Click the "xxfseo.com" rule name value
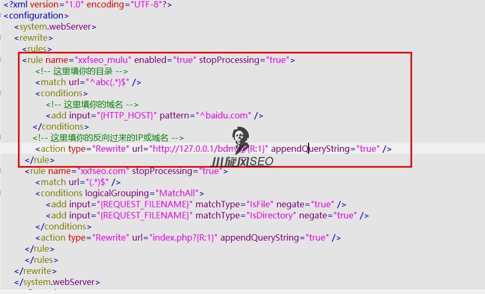485x294 pixels. (103, 171)
